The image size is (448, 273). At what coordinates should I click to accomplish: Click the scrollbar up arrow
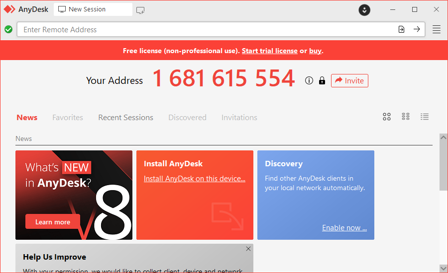(444, 137)
